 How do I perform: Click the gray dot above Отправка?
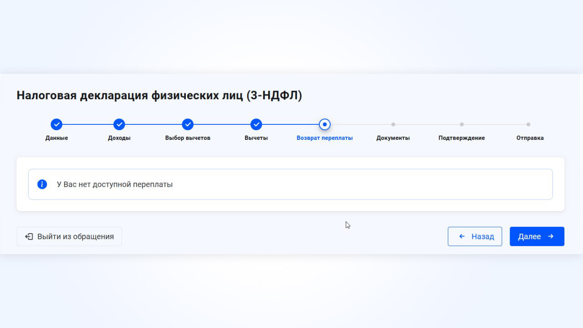pos(528,124)
